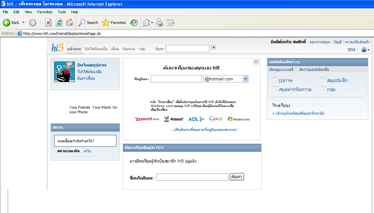
Task: Go to the Home page icon
Action: coord(69,23)
